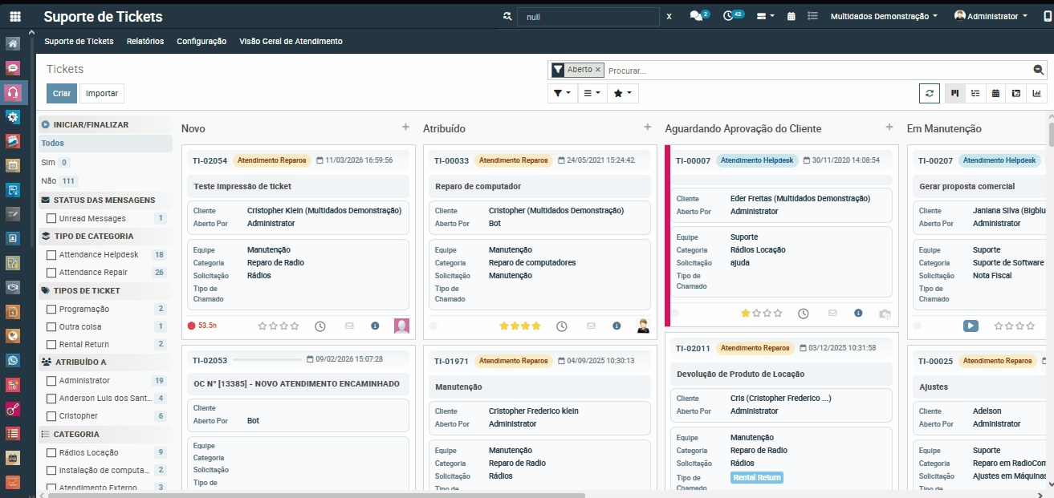Click the Criar button
The width and height of the screenshot is (1054, 498).
tap(62, 93)
